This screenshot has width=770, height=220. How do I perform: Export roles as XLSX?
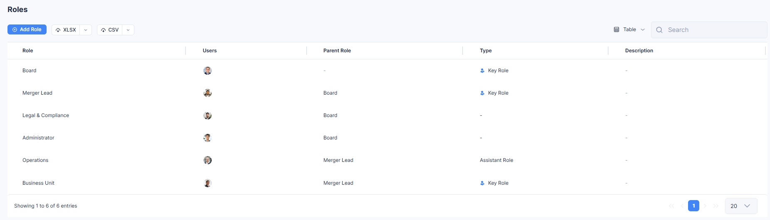pos(66,30)
